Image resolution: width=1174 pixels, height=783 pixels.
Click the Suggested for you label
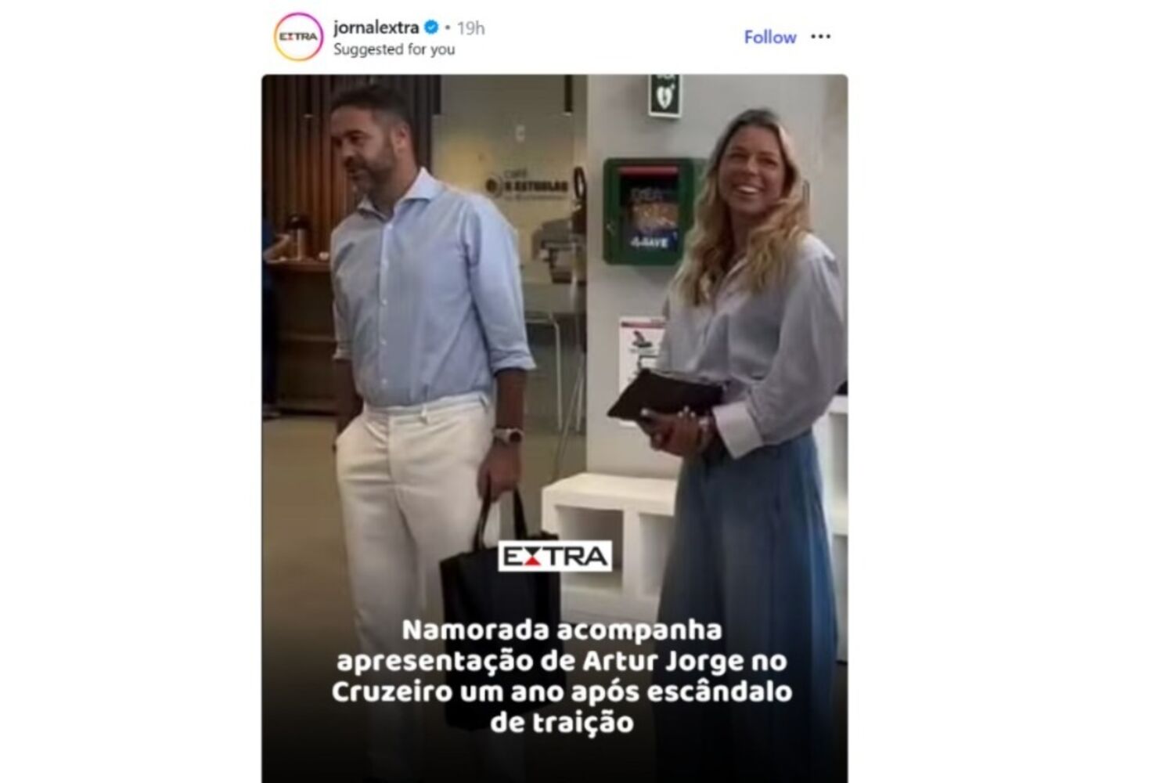(394, 49)
